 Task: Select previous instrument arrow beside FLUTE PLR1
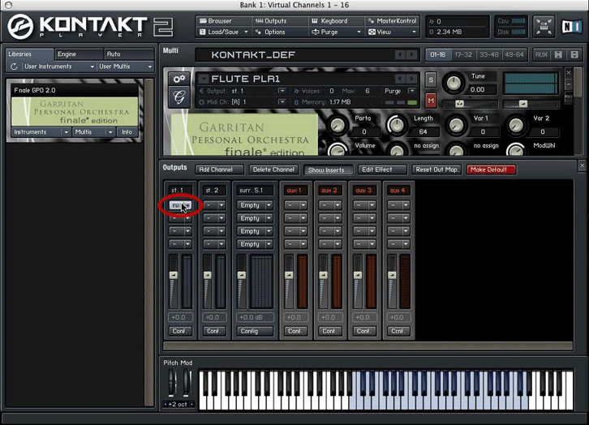[400, 79]
